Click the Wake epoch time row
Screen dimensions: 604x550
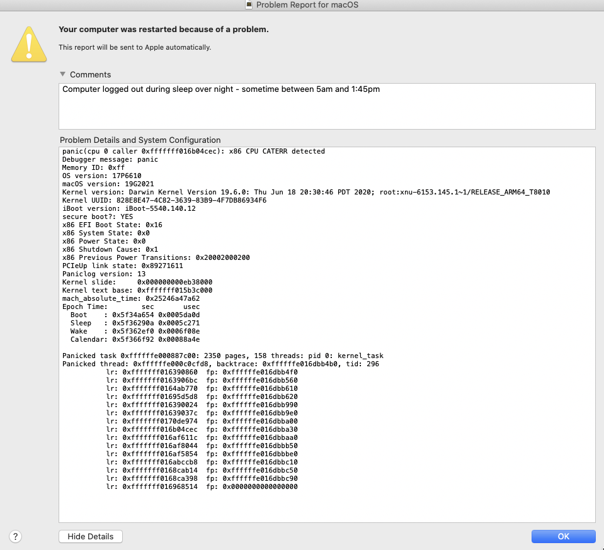point(135,331)
